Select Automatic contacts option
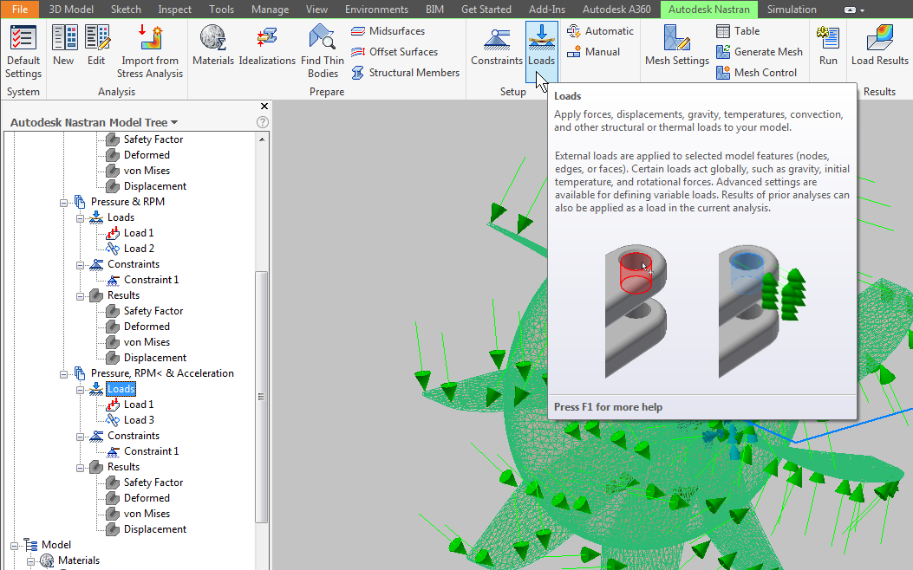 tap(600, 31)
